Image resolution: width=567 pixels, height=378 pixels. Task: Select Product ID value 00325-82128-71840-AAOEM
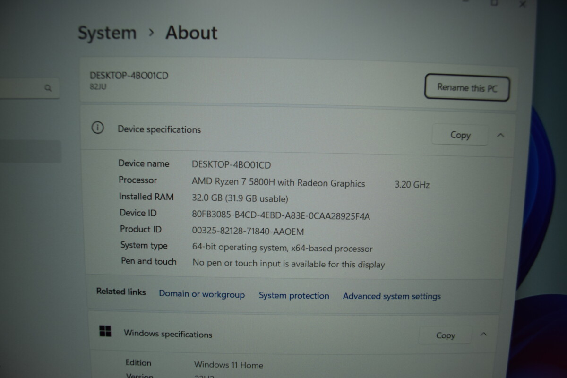point(248,232)
